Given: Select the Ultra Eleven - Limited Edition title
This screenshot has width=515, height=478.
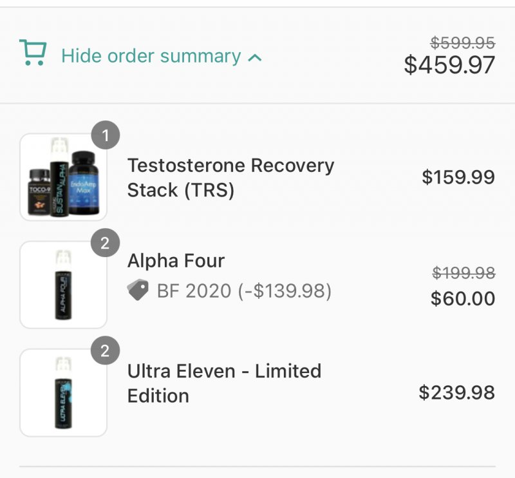Looking at the screenshot, I should (224, 383).
